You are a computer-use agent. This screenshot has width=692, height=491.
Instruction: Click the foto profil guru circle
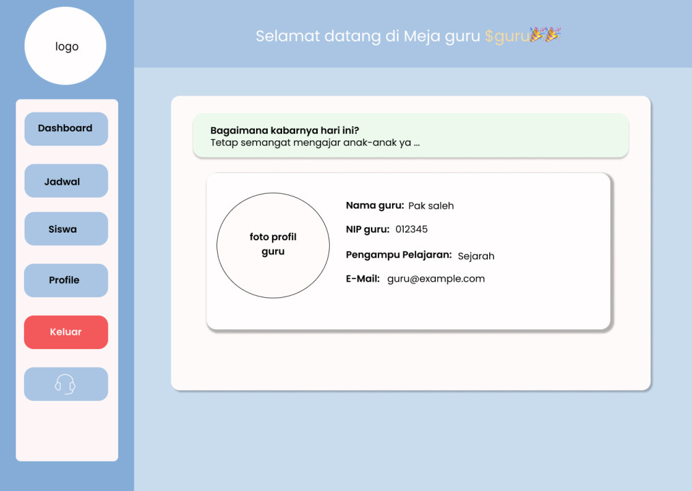coord(273,245)
